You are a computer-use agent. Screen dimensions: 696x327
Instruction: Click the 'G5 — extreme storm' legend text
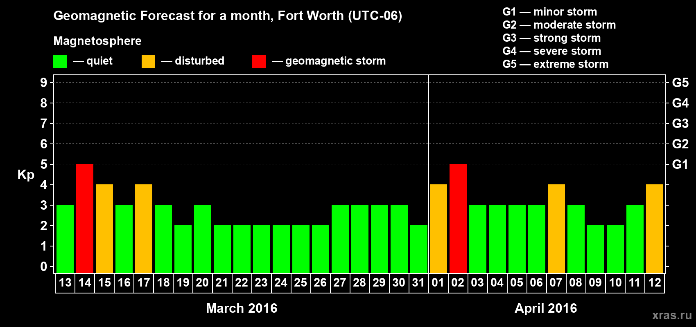click(x=556, y=64)
